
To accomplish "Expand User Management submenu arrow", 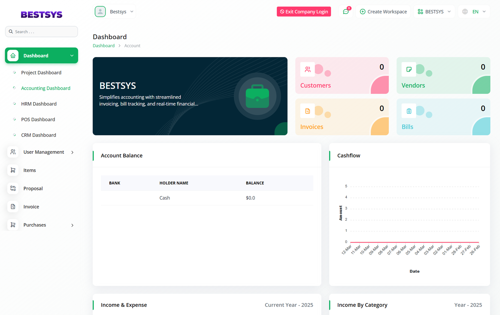I will tap(72, 152).
